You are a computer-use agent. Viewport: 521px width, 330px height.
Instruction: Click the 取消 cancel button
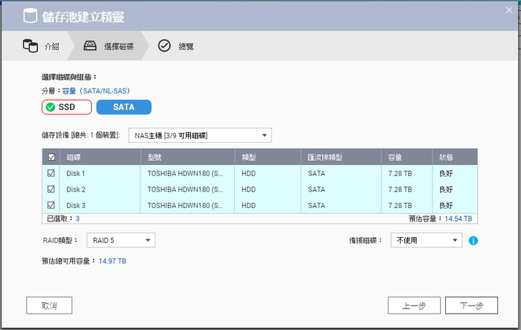coord(49,306)
